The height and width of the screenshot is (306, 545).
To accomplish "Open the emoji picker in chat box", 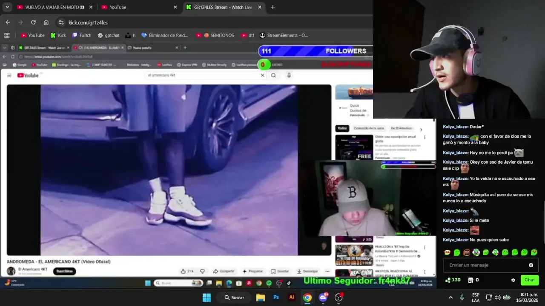I will (x=531, y=265).
